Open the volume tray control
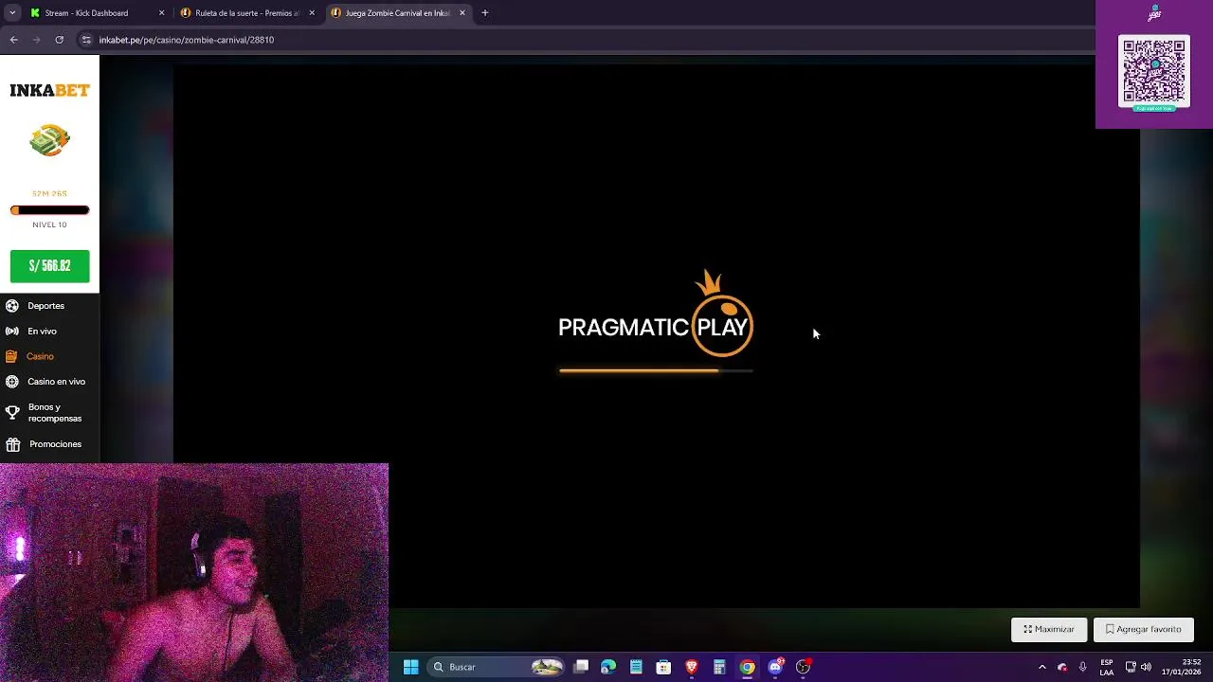The width and height of the screenshot is (1213, 682). pos(1146,667)
